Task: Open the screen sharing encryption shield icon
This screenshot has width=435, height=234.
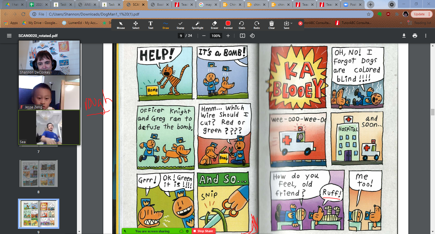Action: (x=187, y=231)
